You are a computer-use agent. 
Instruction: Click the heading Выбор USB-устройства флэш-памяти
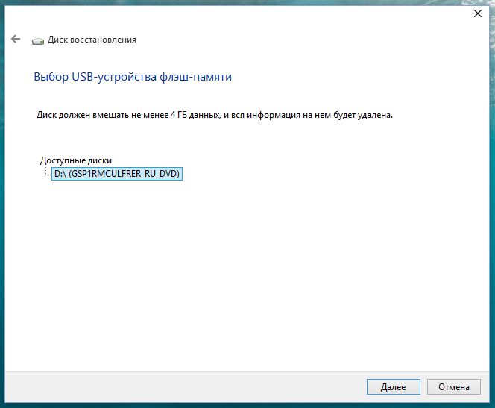coord(133,77)
